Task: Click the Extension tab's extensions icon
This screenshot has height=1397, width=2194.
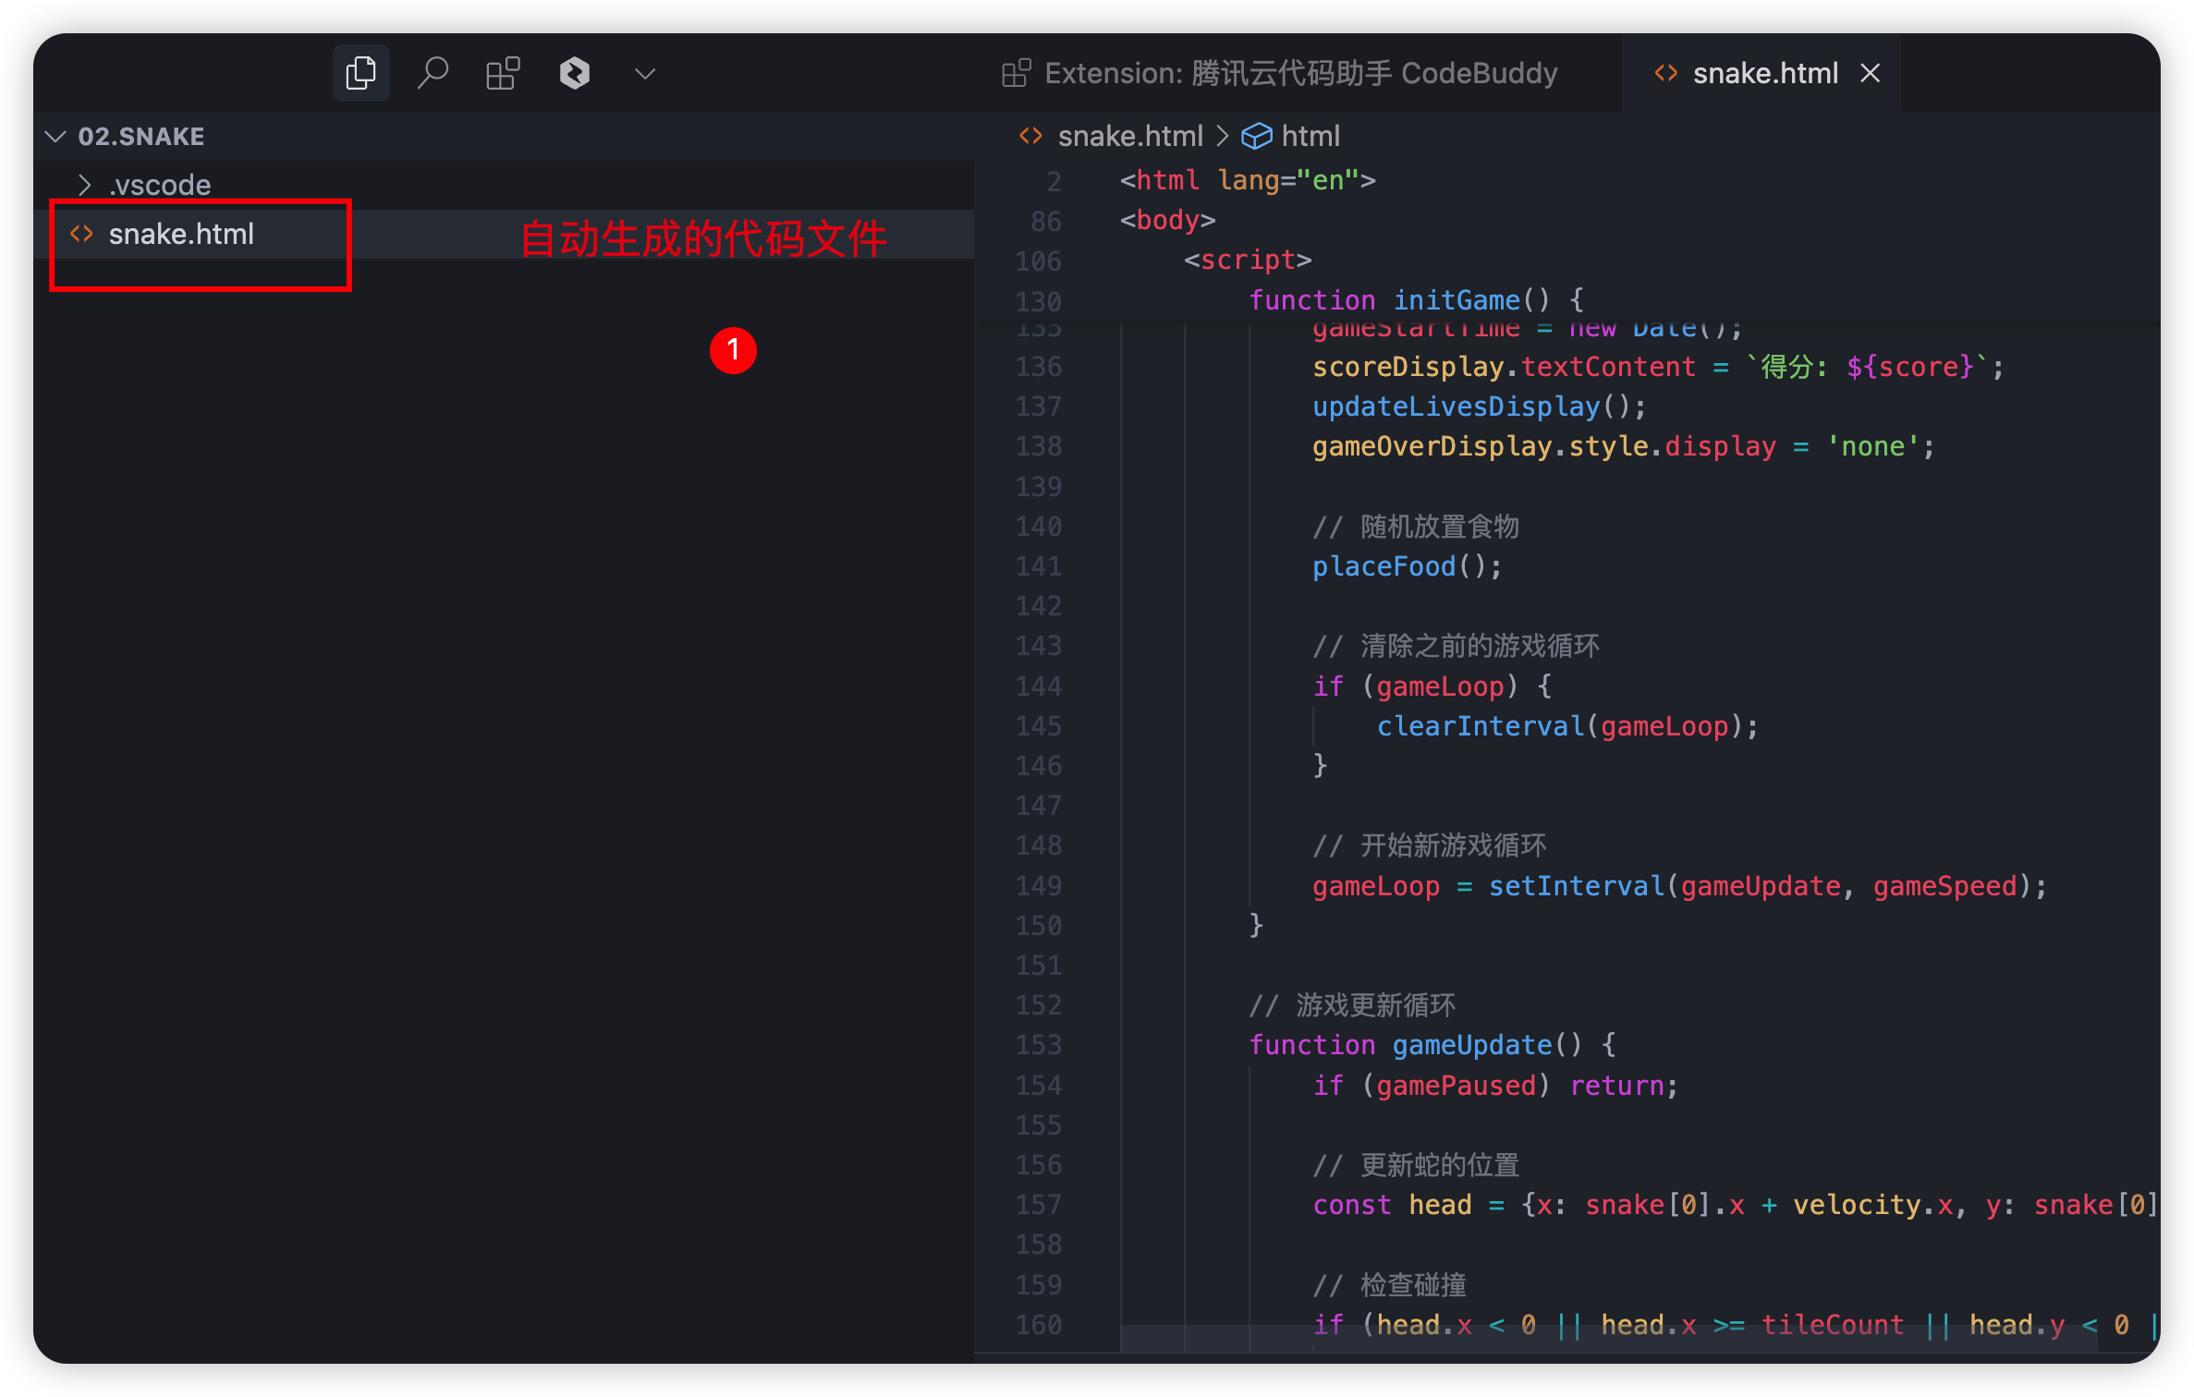Action: pyautogui.click(x=1016, y=73)
